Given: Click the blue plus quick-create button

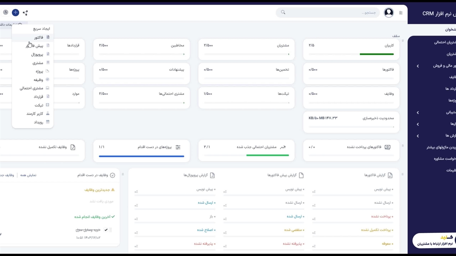Looking at the screenshot, I should click(x=15, y=12).
